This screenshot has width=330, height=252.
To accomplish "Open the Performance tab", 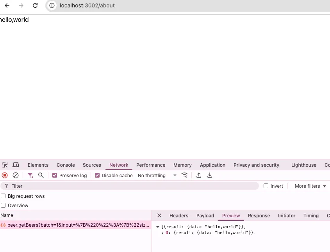I will [x=151, y=165].
